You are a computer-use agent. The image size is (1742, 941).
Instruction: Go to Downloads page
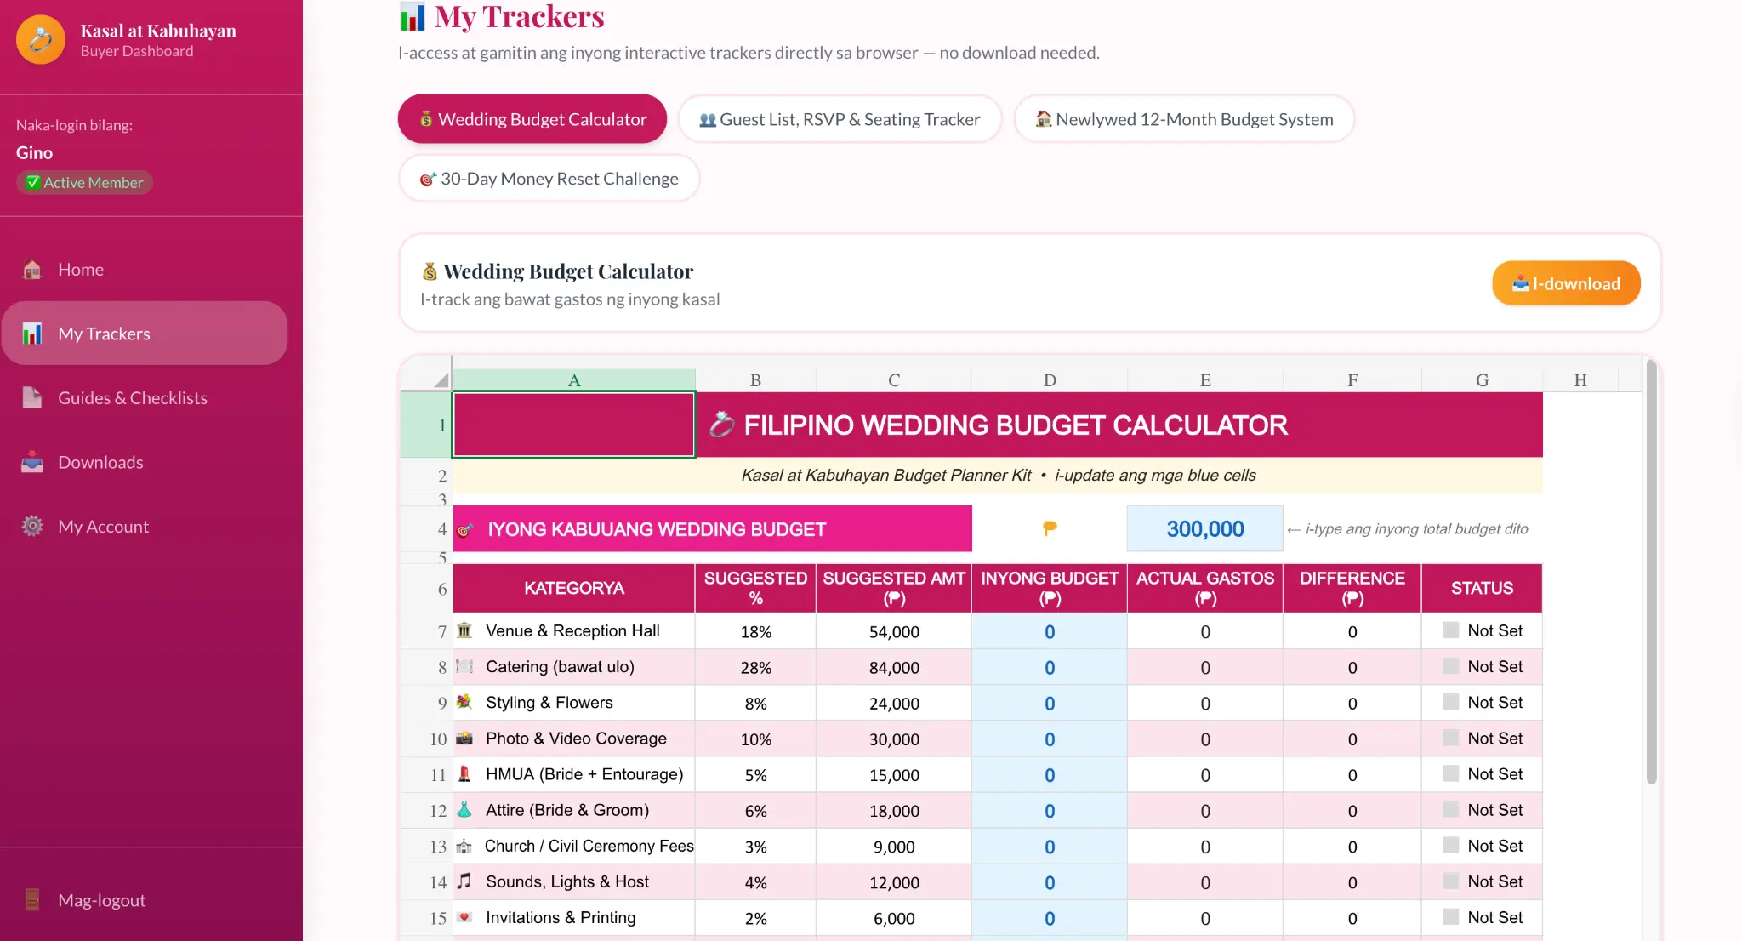coord(145,462)
